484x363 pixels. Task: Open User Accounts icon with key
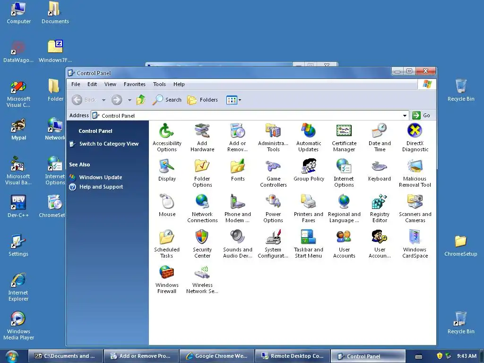(x=380, y=244)
